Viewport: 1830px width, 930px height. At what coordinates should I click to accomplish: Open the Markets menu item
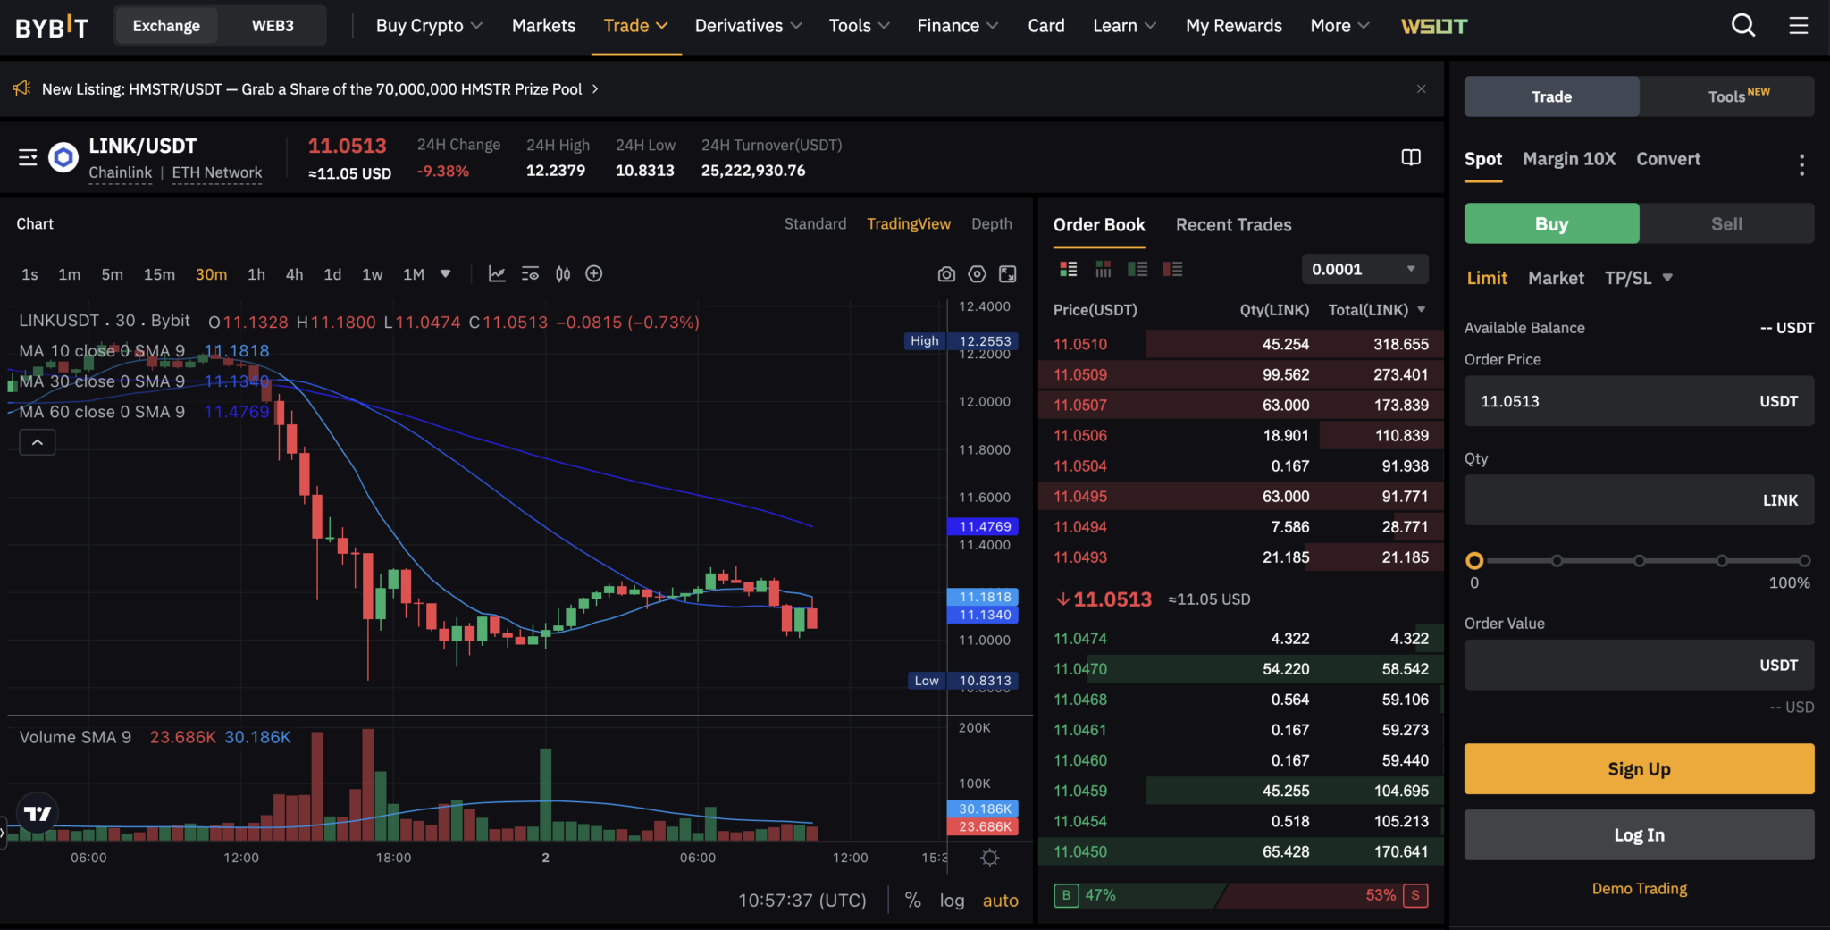(543, 25)
